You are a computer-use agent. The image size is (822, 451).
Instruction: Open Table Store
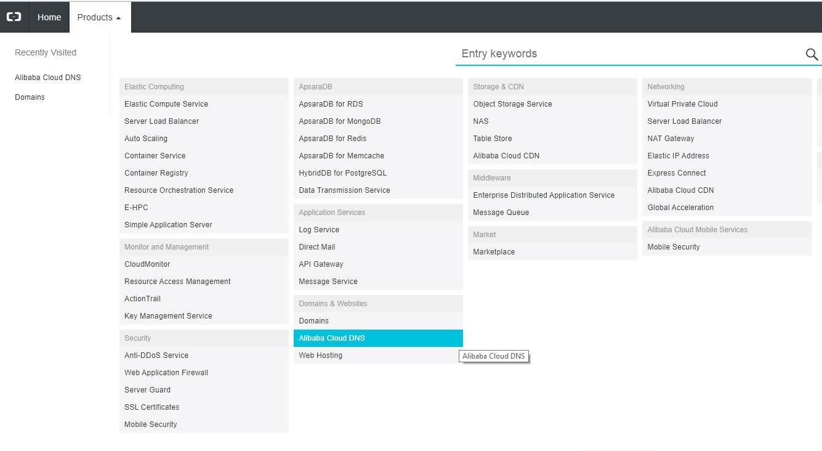(552, 139)
